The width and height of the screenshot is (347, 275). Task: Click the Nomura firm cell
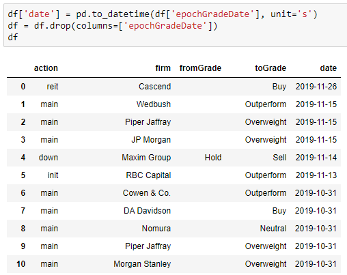pyautogui.click(x=156, y=229)
